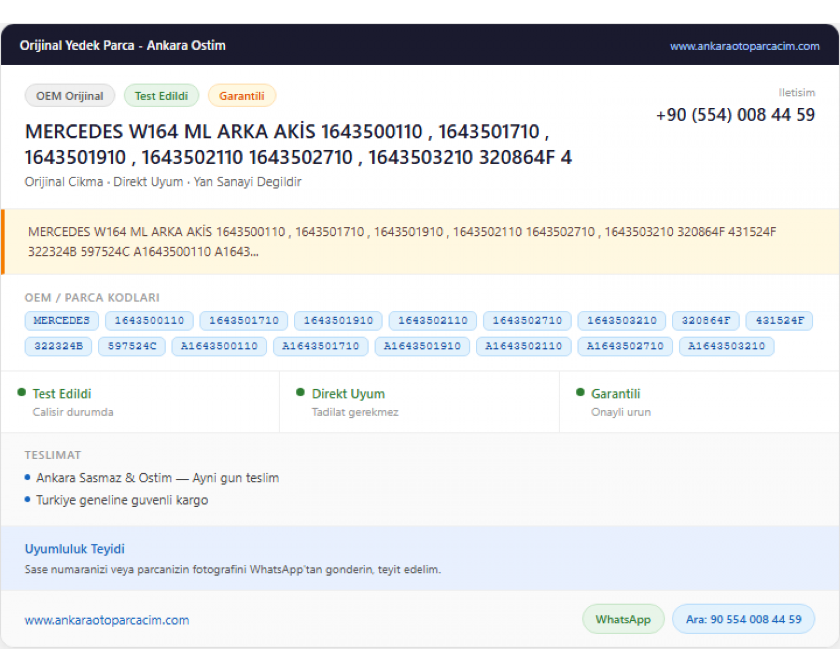Image resolution: width=840 pixels, height=672 pixels.
Task: Open the header link www.ankaraotoparcacim.com
Action: [744, 46]
